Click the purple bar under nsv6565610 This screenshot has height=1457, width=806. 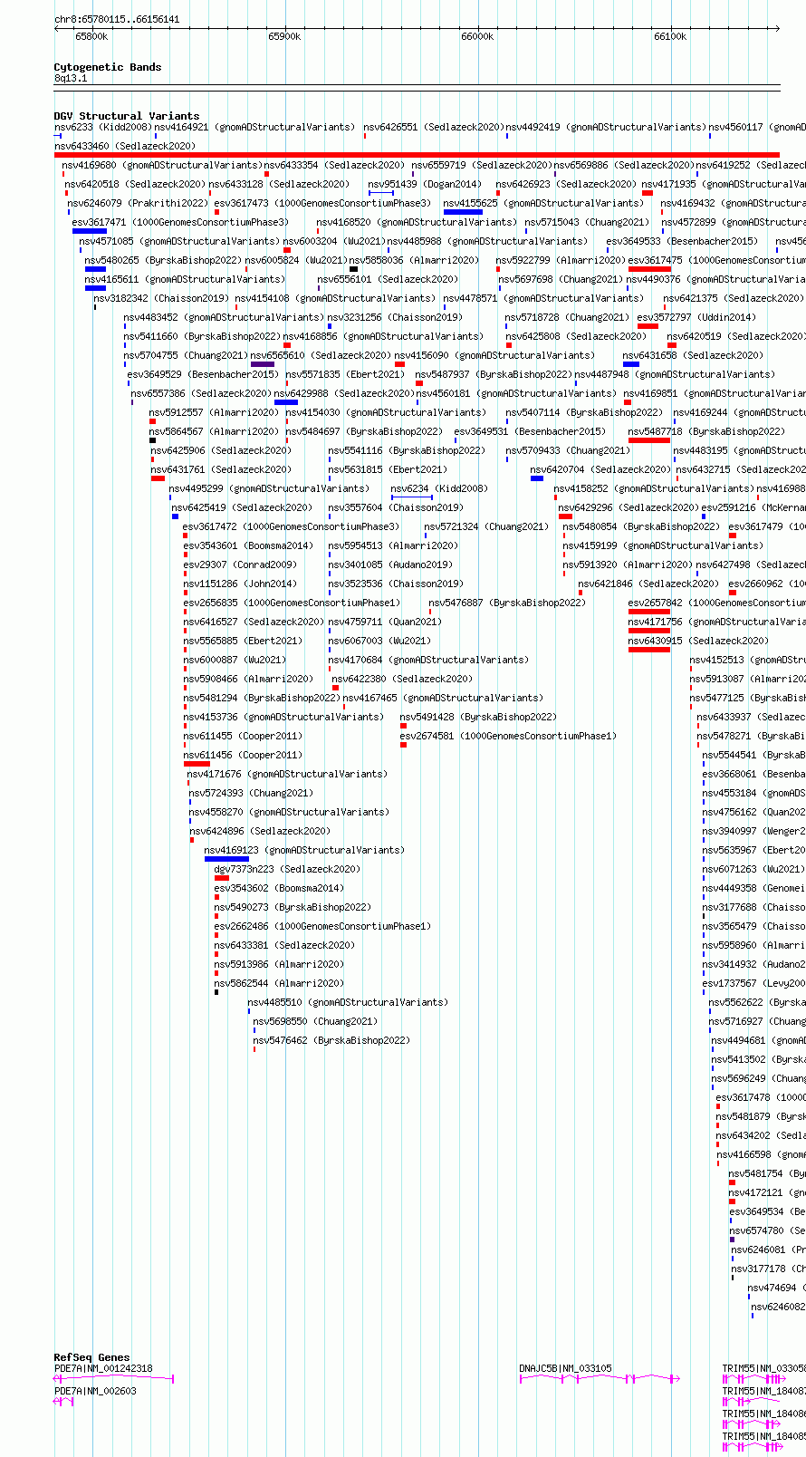[263, 364]
